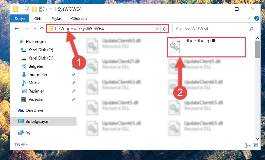Viewport: 265px width, 160px height.
Task: Switch to the Görünüm tab
Action: coord(79,19)
